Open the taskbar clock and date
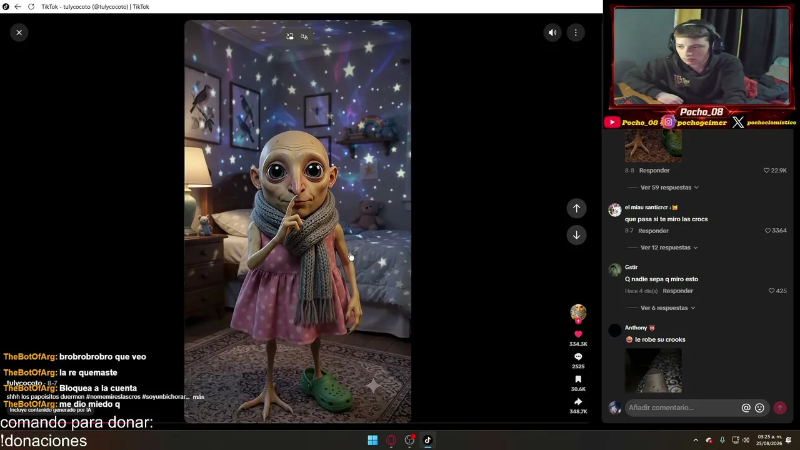 (x=769, y=440)
